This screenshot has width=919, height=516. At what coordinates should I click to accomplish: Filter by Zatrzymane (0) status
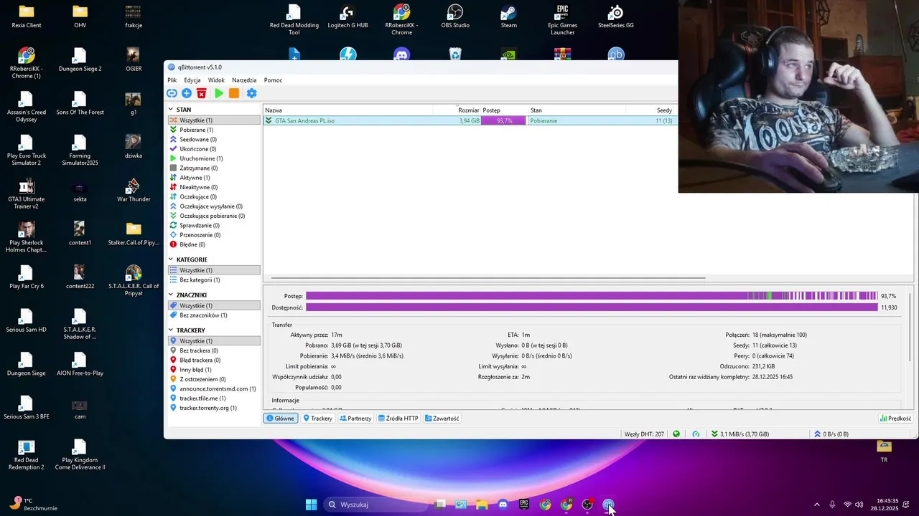click(214, 168)
